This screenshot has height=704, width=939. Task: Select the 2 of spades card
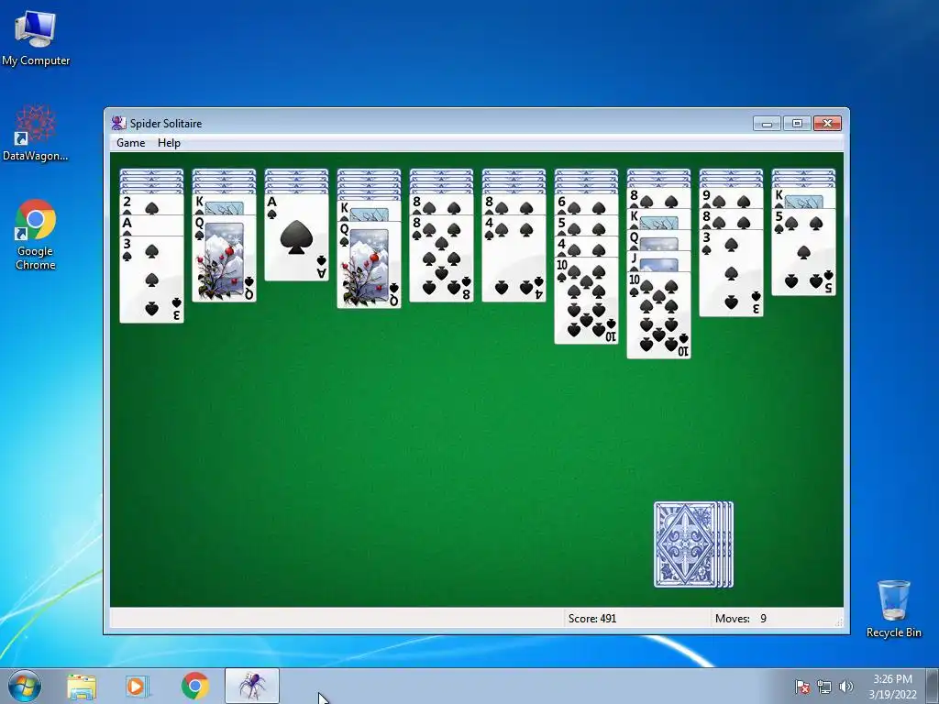click(151, 204)
